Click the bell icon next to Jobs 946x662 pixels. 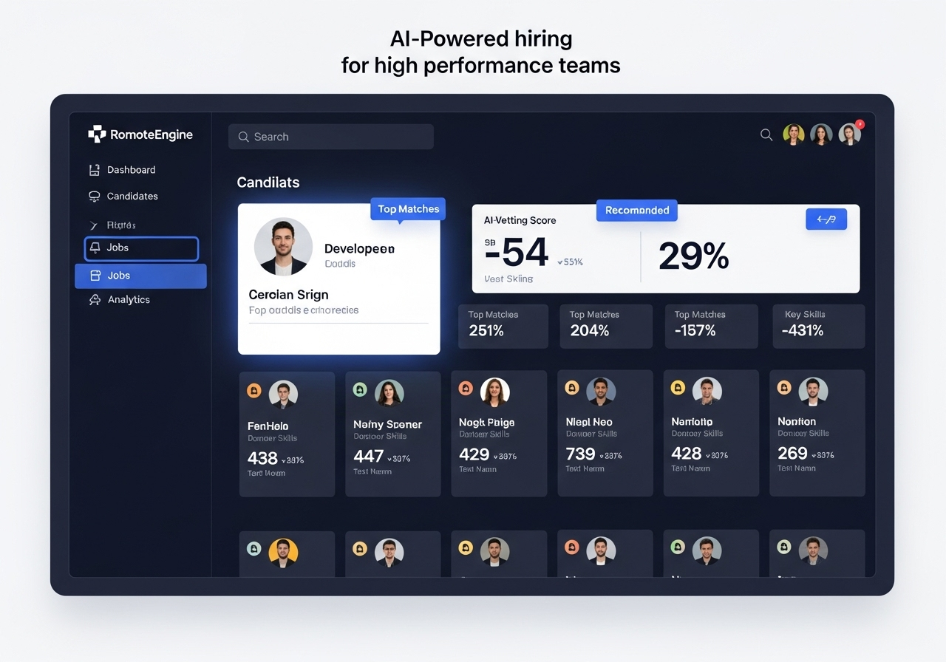(94, 248)
